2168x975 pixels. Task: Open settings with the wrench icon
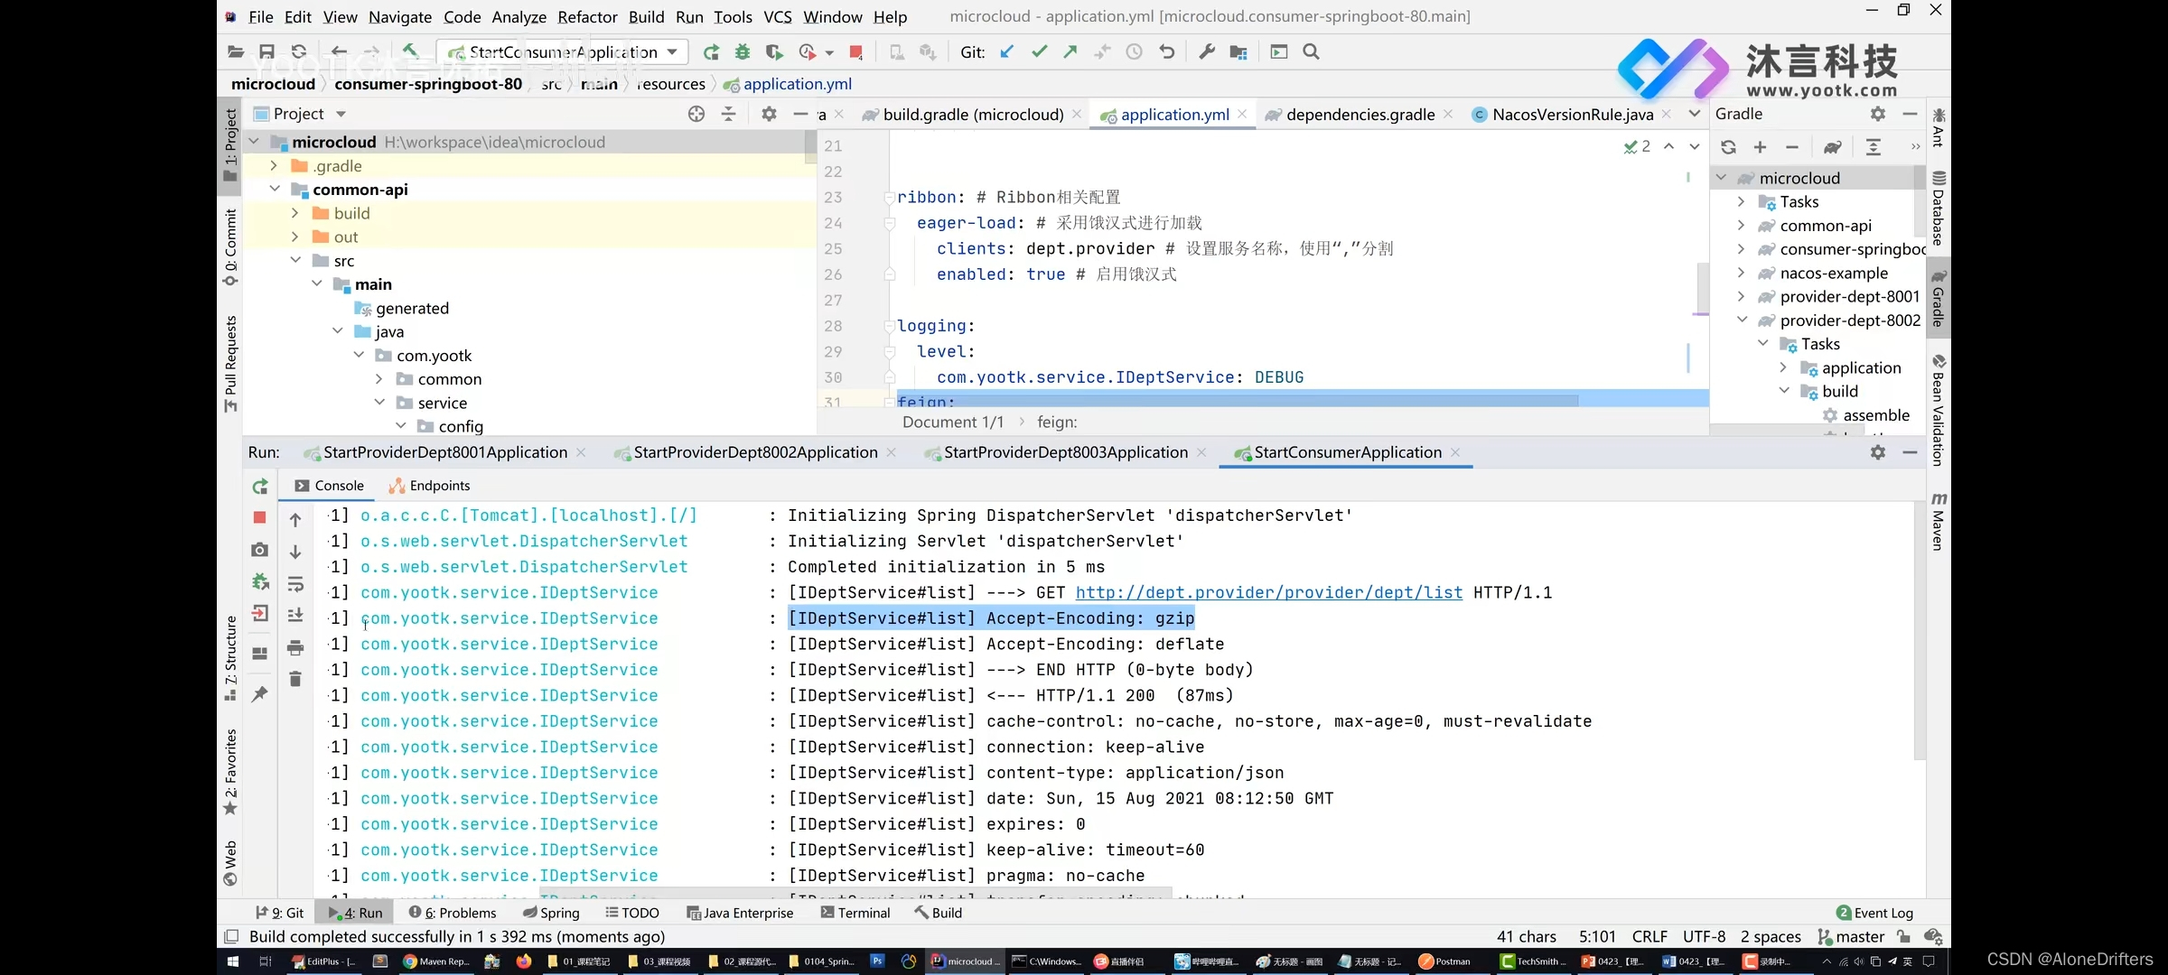coord(1207,52)
